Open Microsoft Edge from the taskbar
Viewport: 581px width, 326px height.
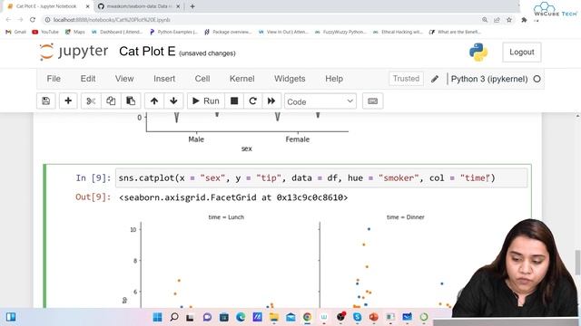pyautogui.click(x=241, y=317)
